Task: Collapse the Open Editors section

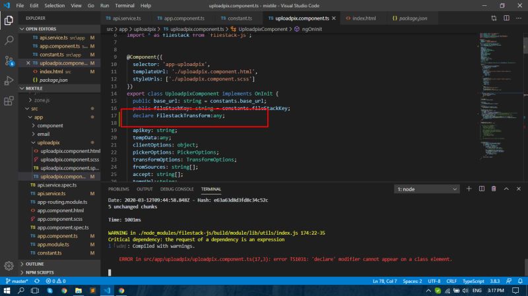Action: point(60,29)
